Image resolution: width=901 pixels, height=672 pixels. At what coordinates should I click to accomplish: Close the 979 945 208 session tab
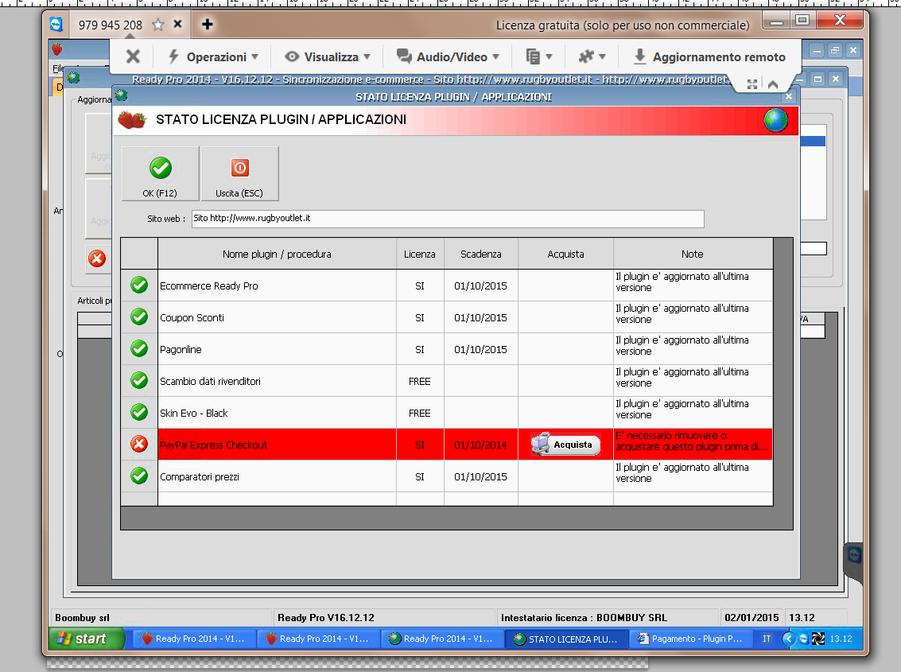click(x=177, y=24)
